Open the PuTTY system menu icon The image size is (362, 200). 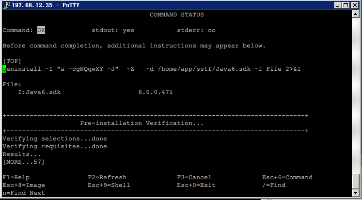pyautogui.click(x=5, y=5)
